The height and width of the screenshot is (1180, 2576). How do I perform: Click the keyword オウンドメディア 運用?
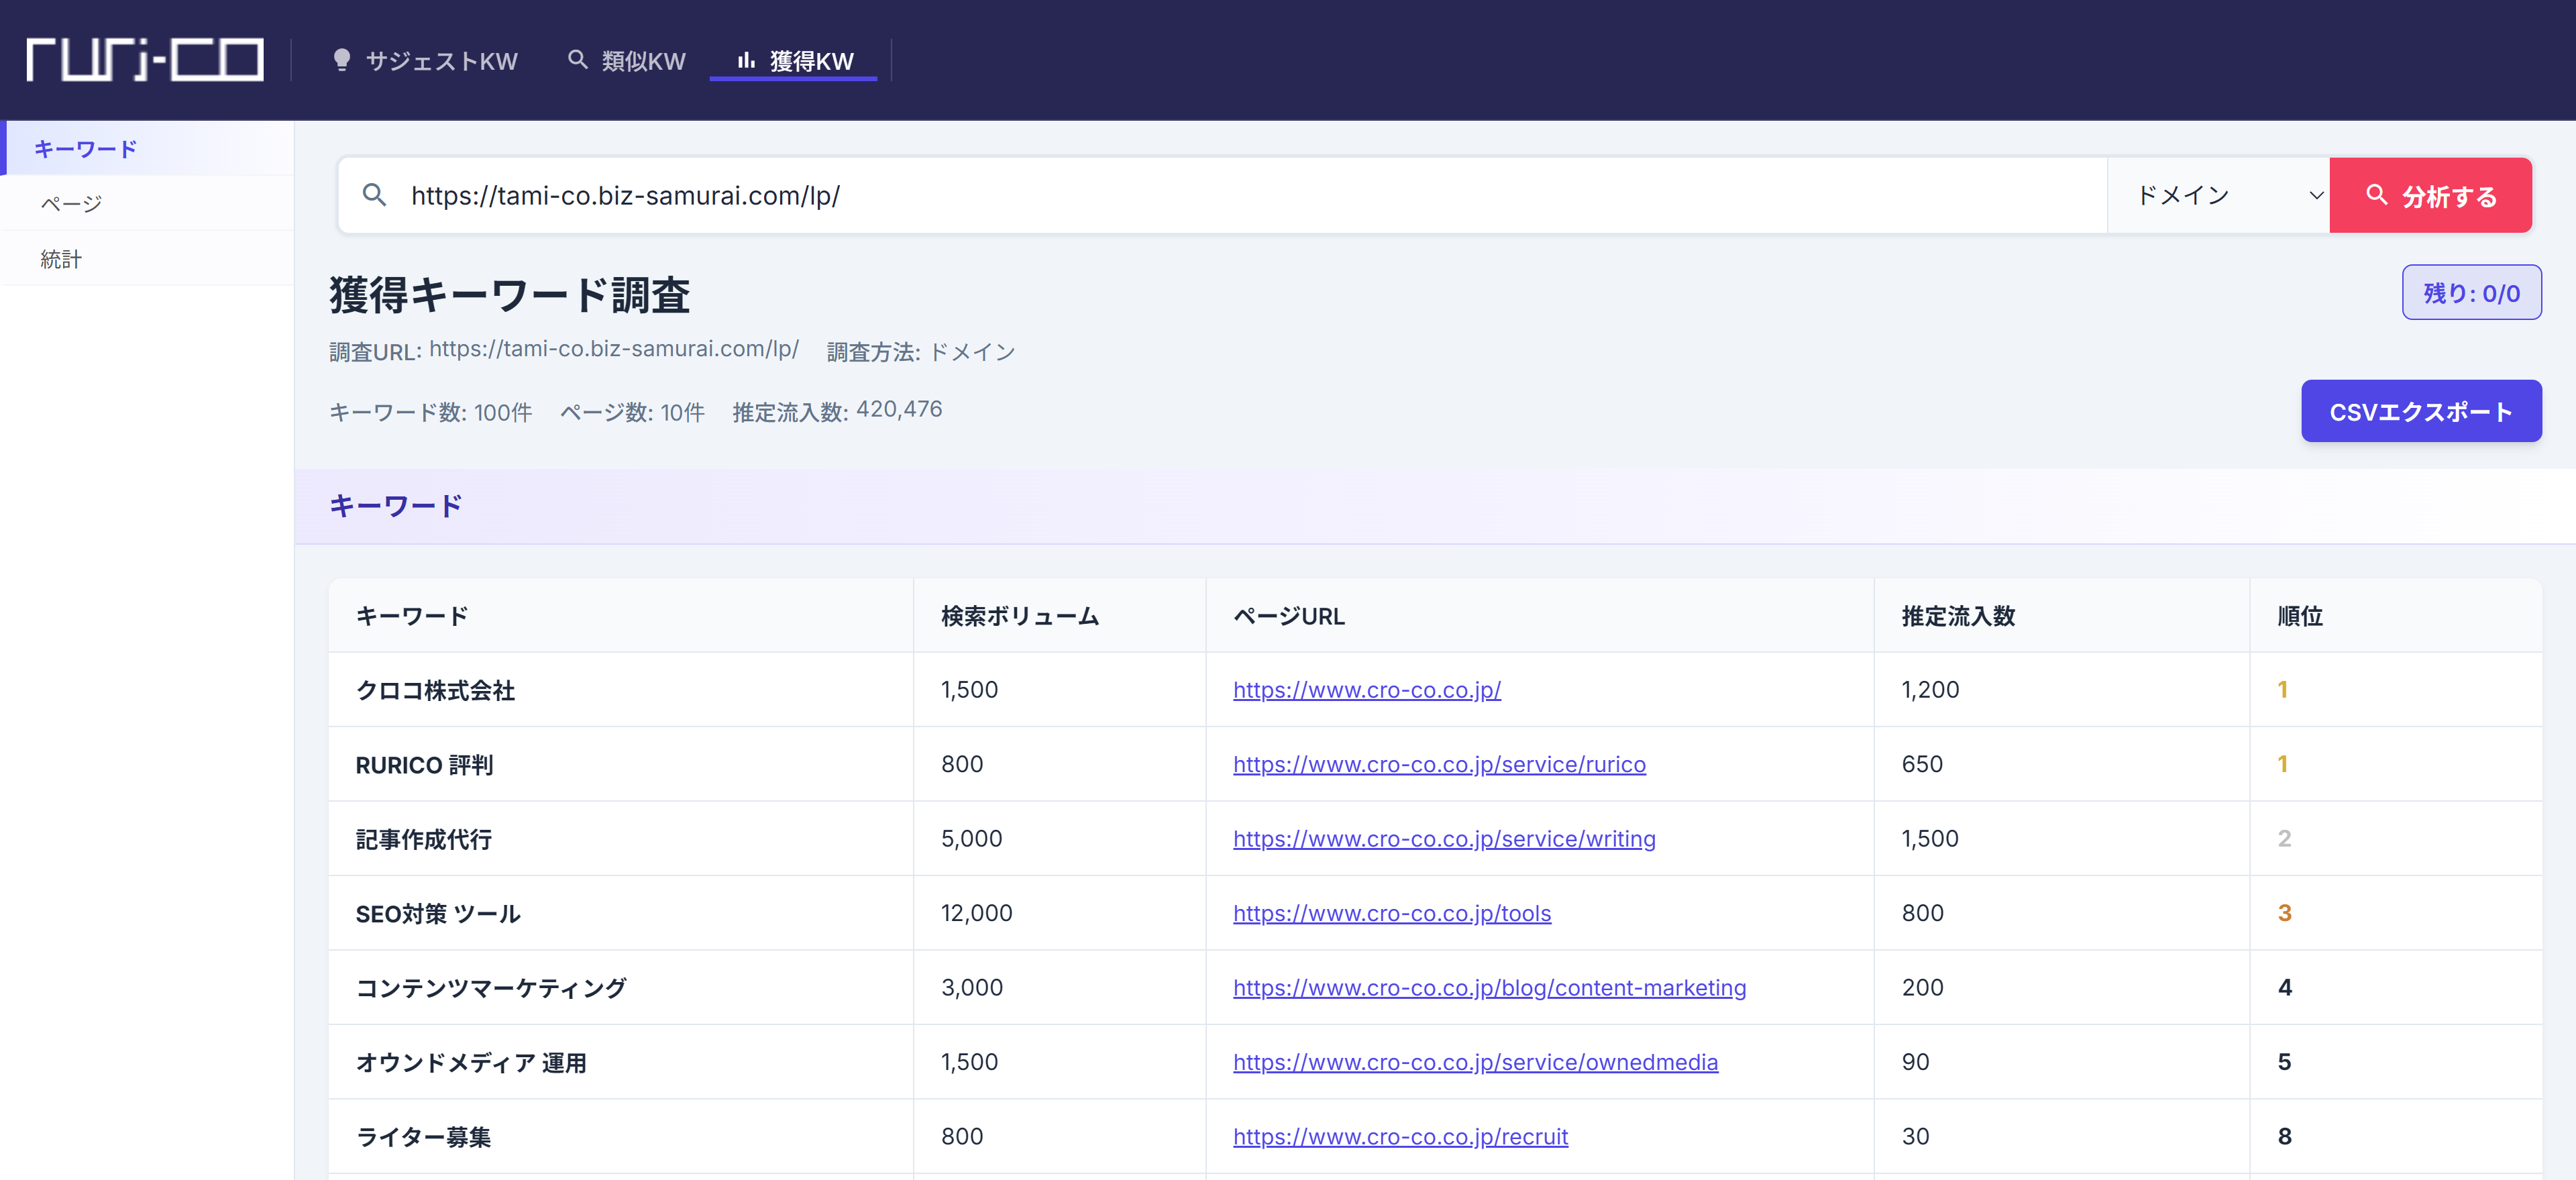[x=471, y=1063]
